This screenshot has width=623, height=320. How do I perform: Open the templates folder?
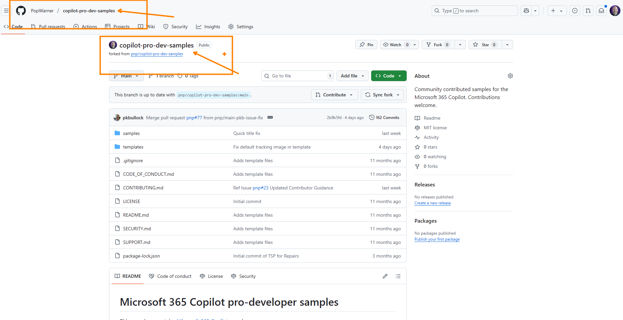pos(133,147)
